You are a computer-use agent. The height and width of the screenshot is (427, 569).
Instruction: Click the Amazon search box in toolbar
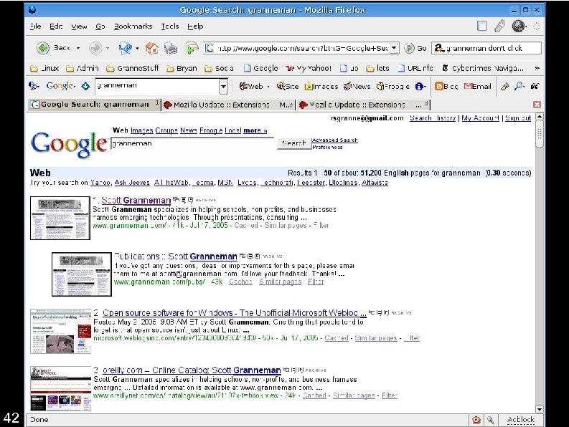(x=486, y=48)
